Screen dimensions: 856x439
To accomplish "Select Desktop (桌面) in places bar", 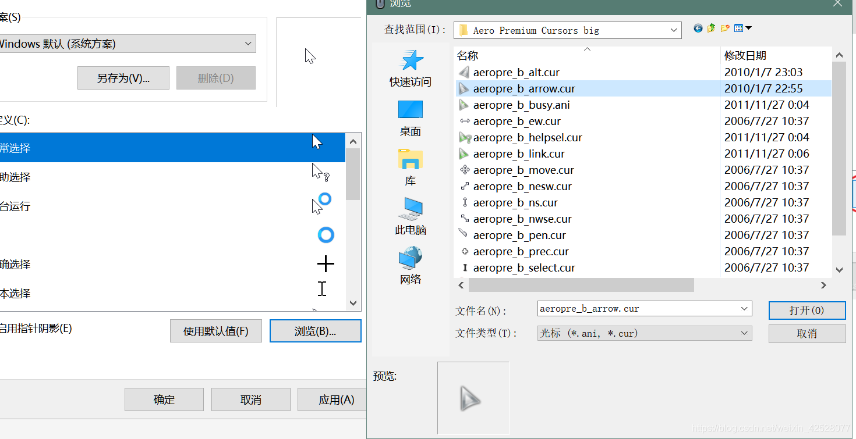I will (411, 118).
